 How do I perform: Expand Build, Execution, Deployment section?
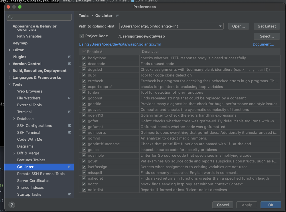[x=9, y=71]
